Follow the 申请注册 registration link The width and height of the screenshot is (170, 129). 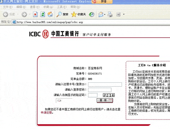coord(46,112)
